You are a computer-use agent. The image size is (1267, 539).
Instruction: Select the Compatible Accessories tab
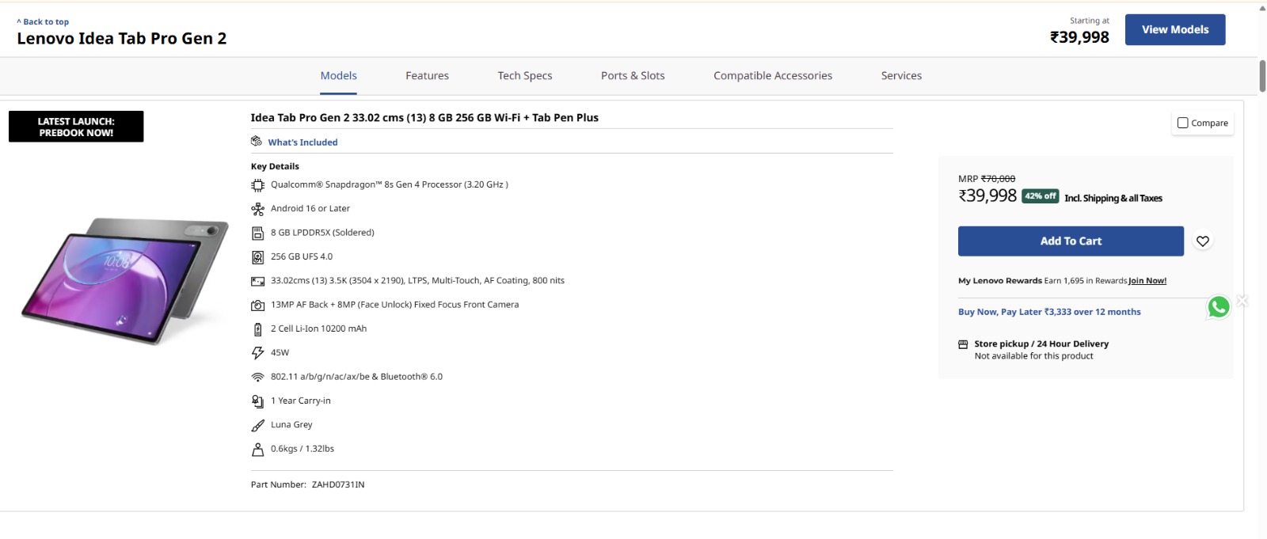[x=772, y=76]
